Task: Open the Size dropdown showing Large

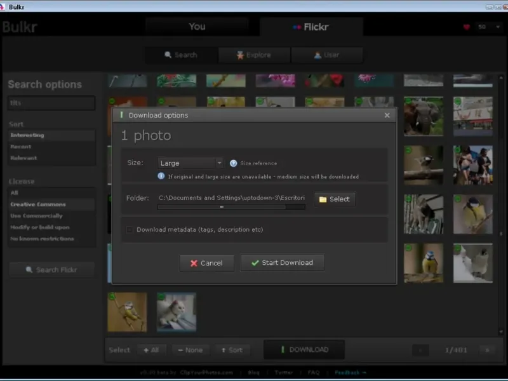Action: pos(190,163)
